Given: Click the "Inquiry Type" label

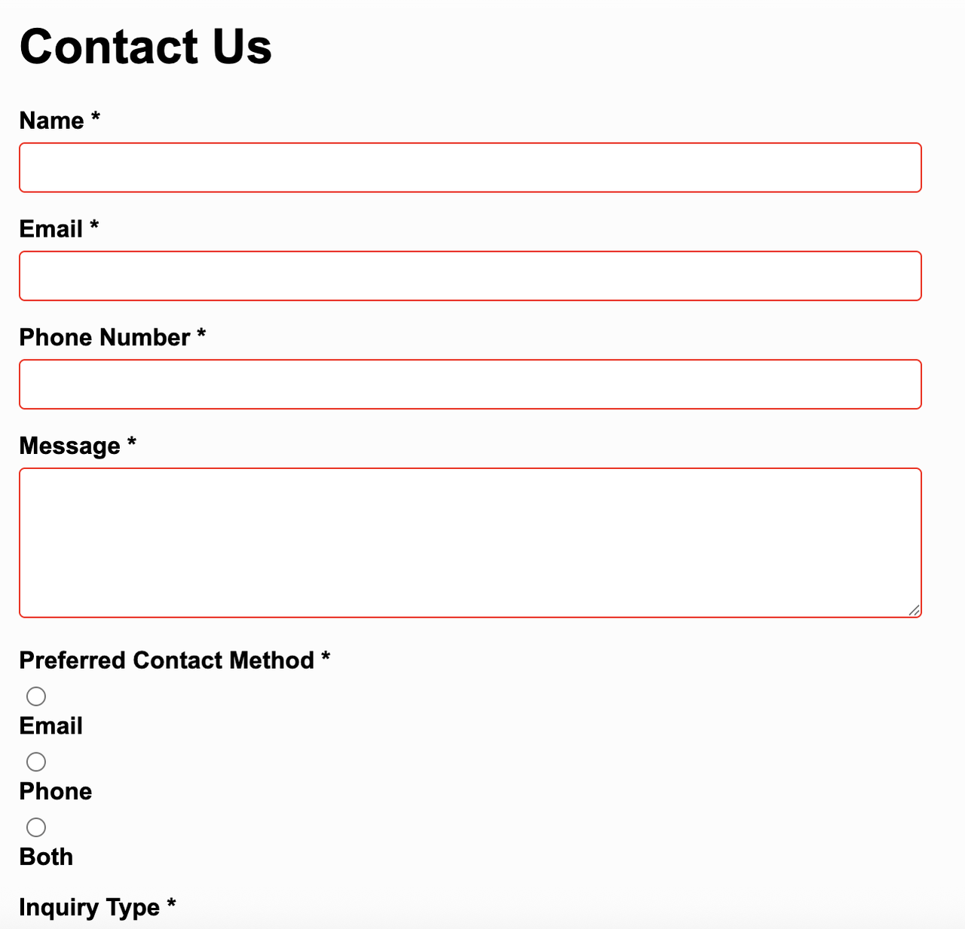Looking at the screenshot, I should [x=89, y=907].
